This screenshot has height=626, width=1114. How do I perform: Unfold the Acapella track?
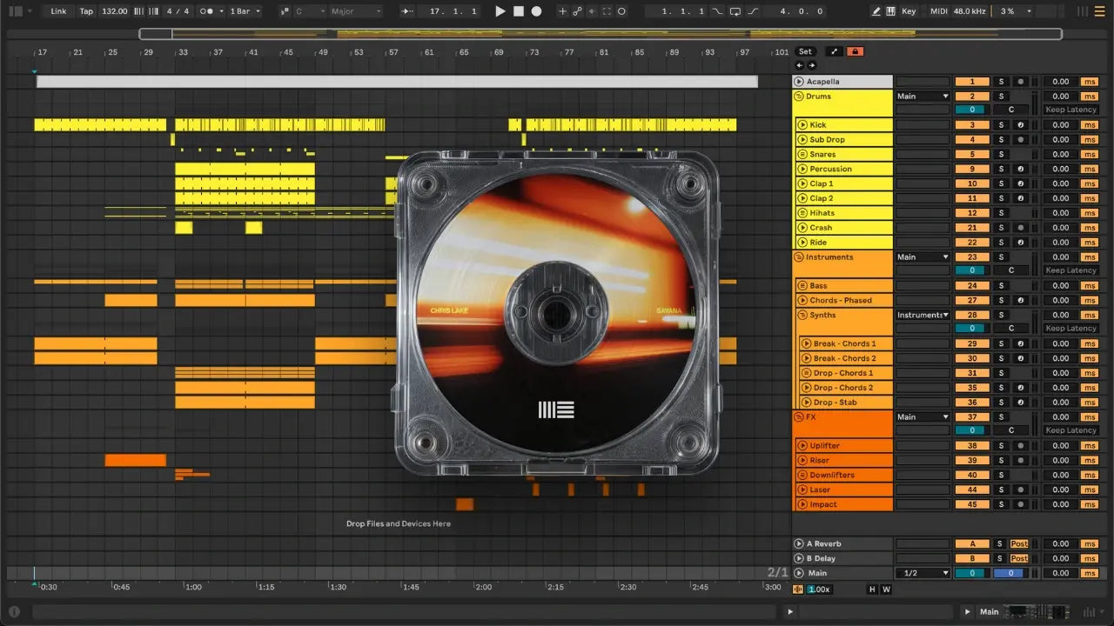point(799,82)
